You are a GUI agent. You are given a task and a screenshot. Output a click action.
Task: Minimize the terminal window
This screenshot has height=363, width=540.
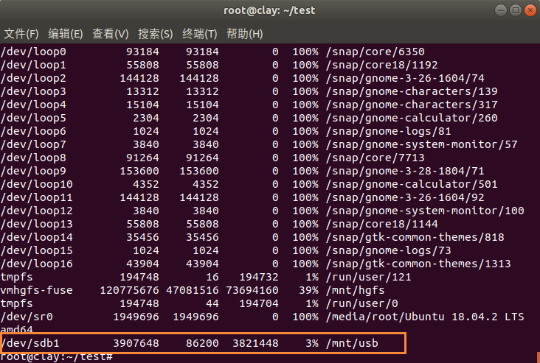pos(500,10)
